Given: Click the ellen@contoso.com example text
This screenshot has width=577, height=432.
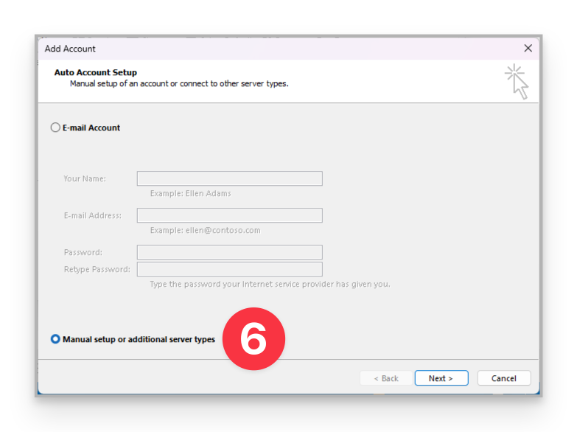Looking at the screenshot, I should click(205, 230).
